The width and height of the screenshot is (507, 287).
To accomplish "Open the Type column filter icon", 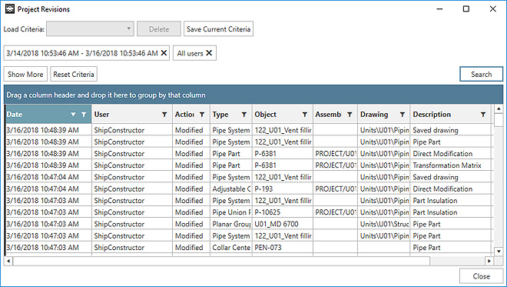I will point(244,115).
